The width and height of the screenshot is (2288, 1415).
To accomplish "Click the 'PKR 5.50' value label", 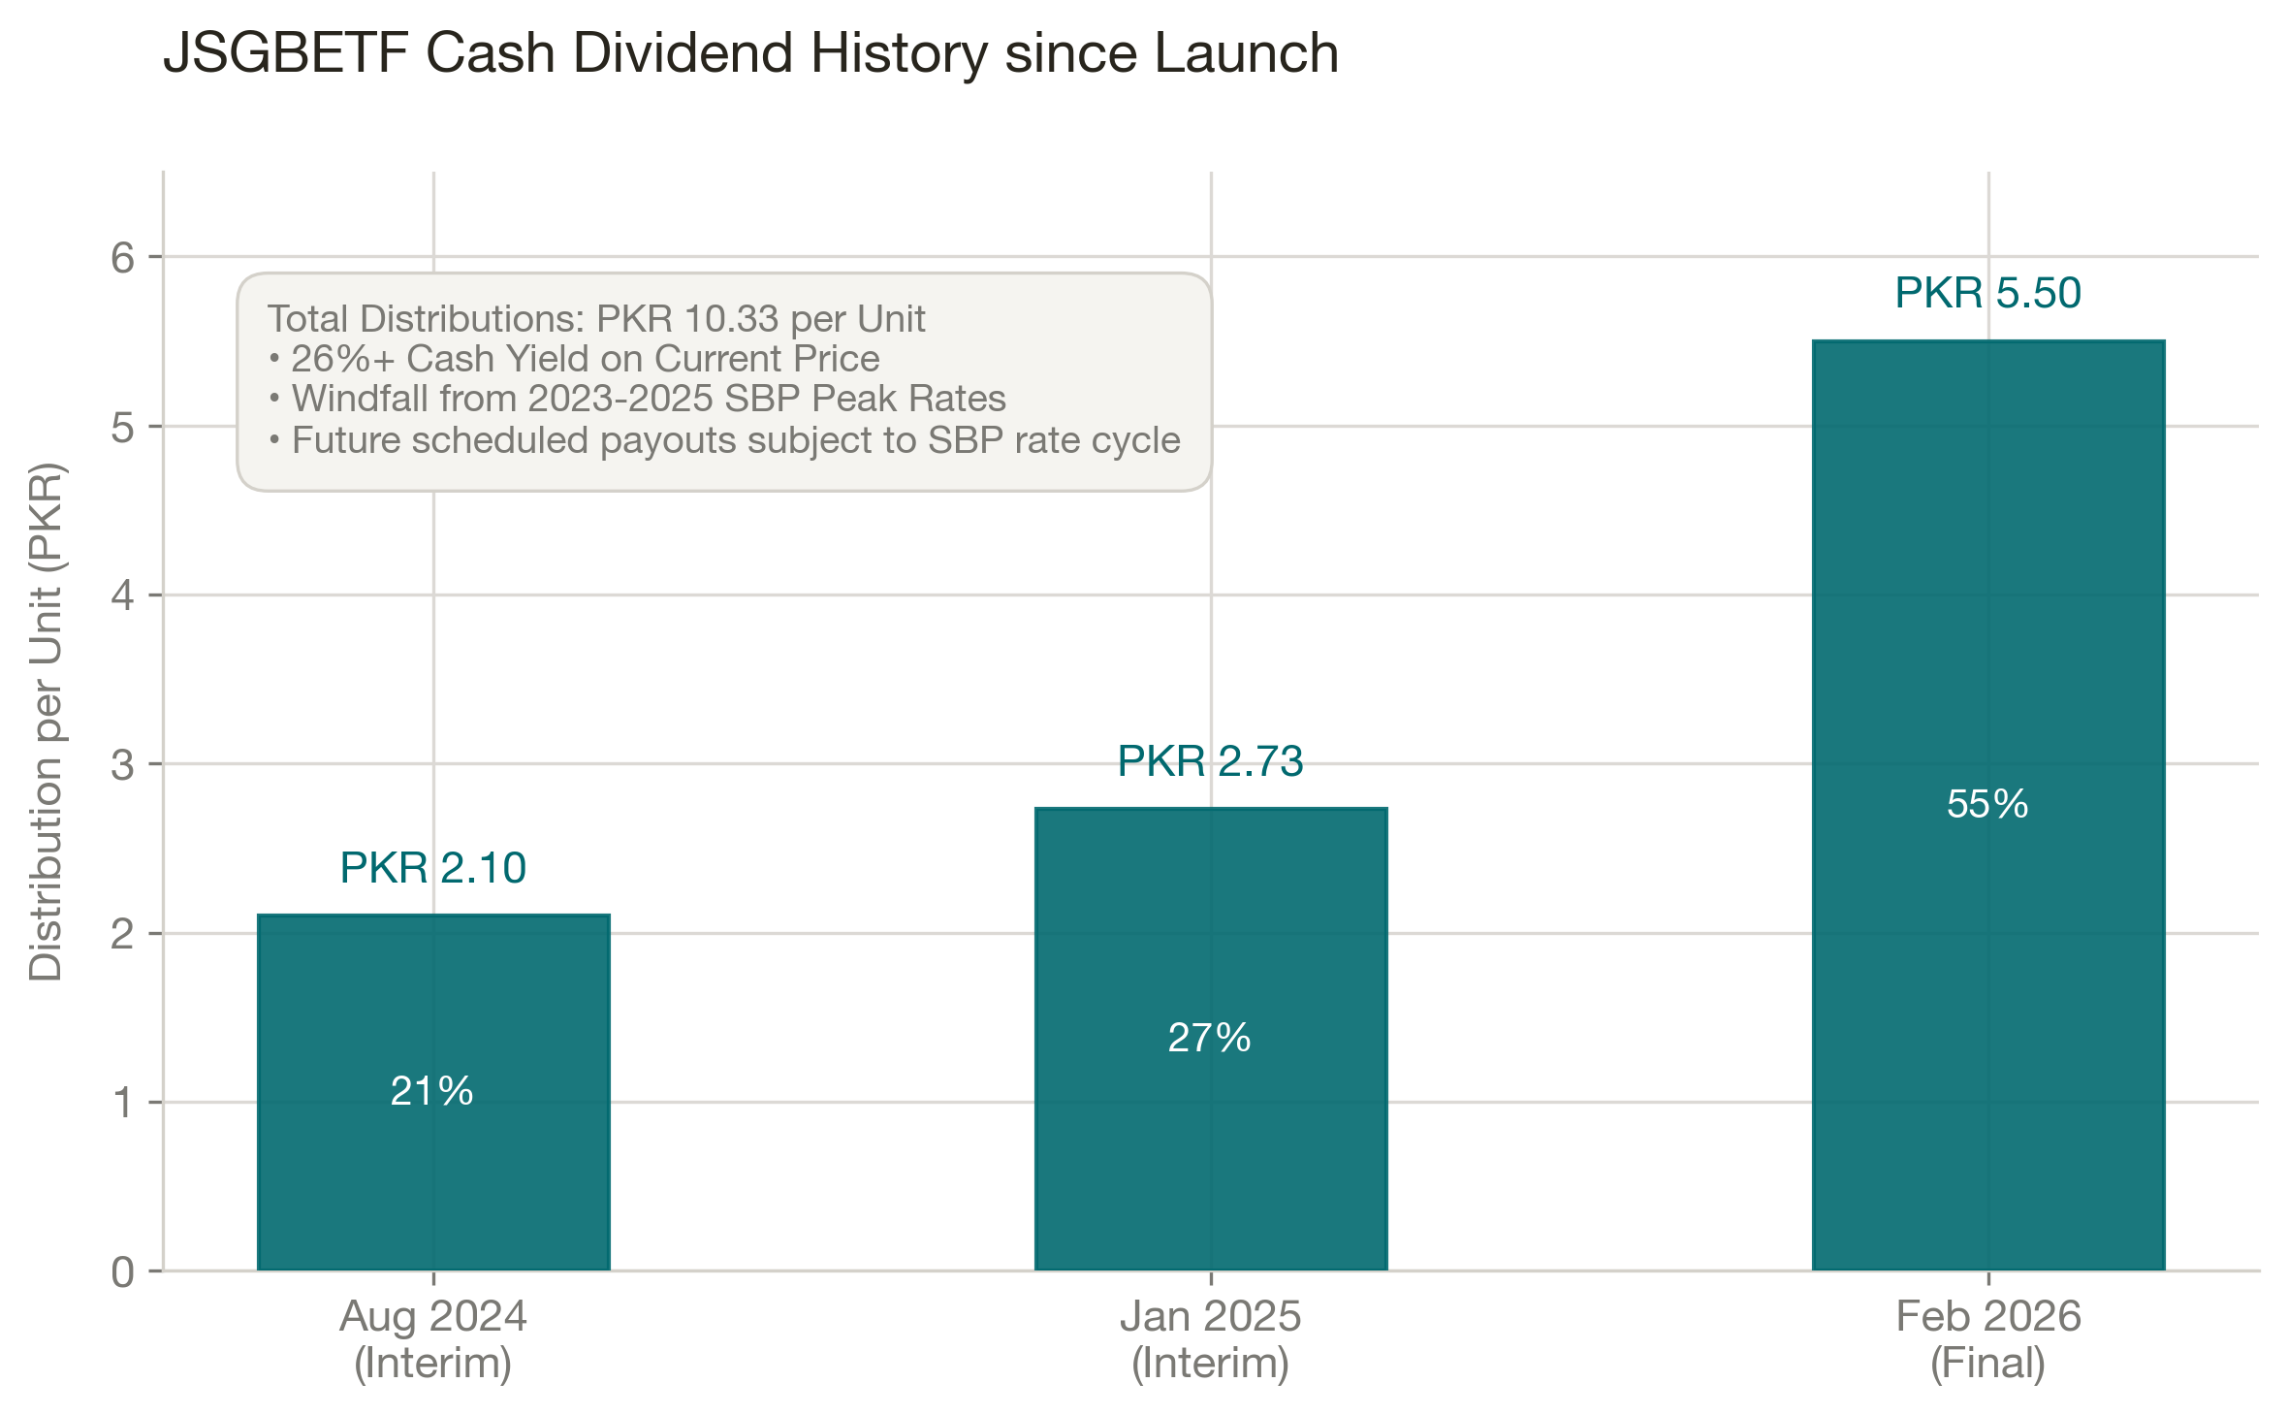I will click(x=1988, y=293).
